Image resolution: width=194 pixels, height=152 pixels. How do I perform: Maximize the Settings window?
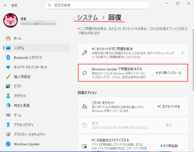(178, 3)
